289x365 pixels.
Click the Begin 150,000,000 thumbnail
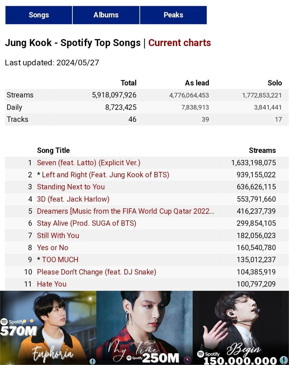[x=241, y=328]
